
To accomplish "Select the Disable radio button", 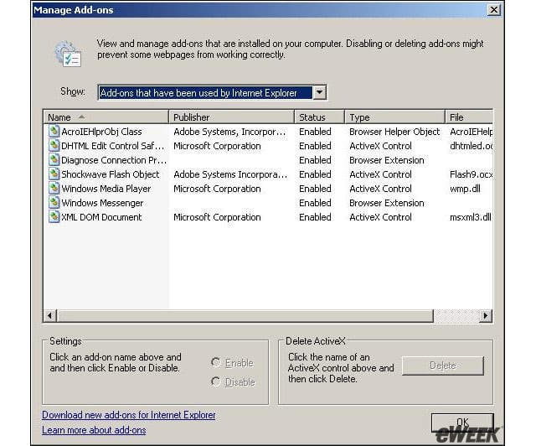I will click(216, 381).
